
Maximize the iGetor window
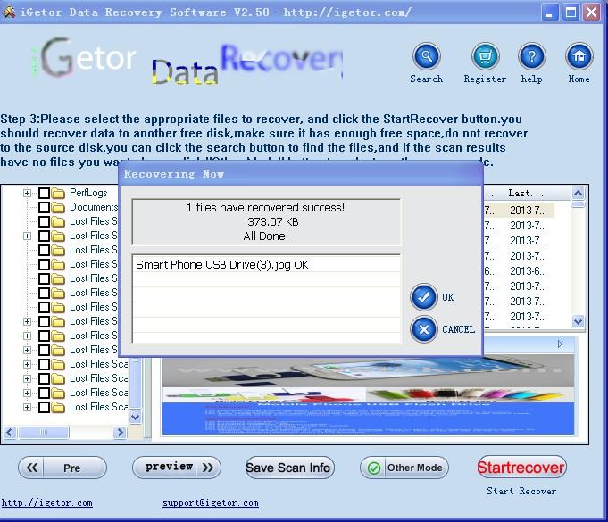[571, 12]
